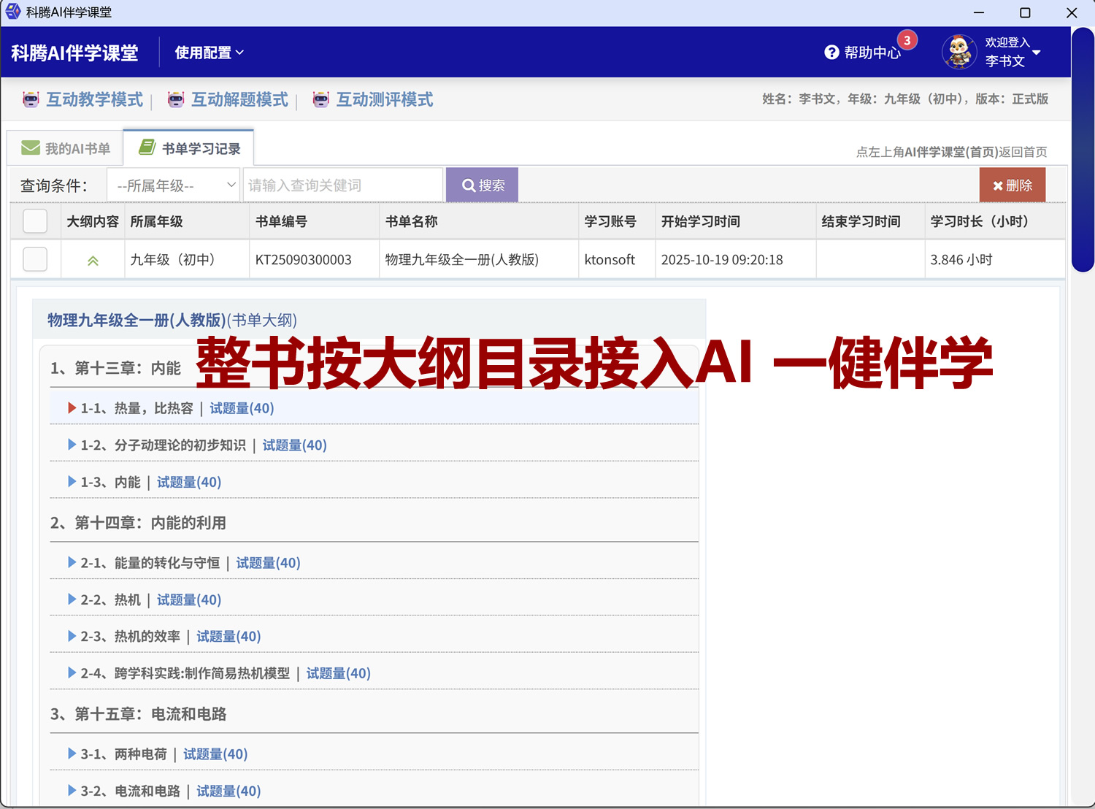Open 互动测评模式 via its robot icon
Image resolution: width=1095 pixels, height=809 pixels.
(321, 99)
